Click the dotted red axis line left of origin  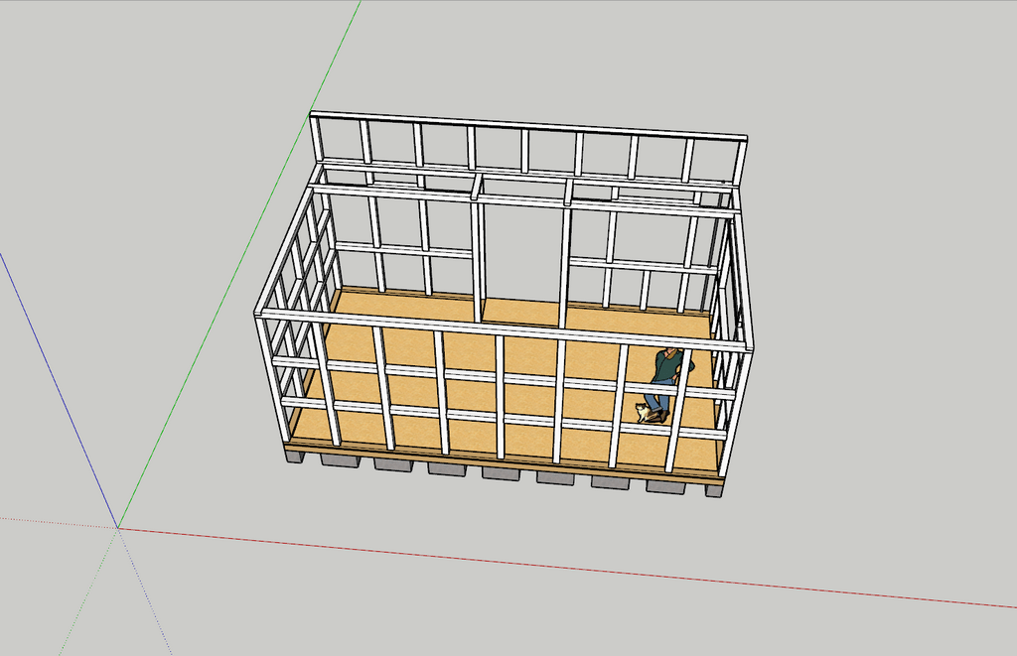click(50, 521)
